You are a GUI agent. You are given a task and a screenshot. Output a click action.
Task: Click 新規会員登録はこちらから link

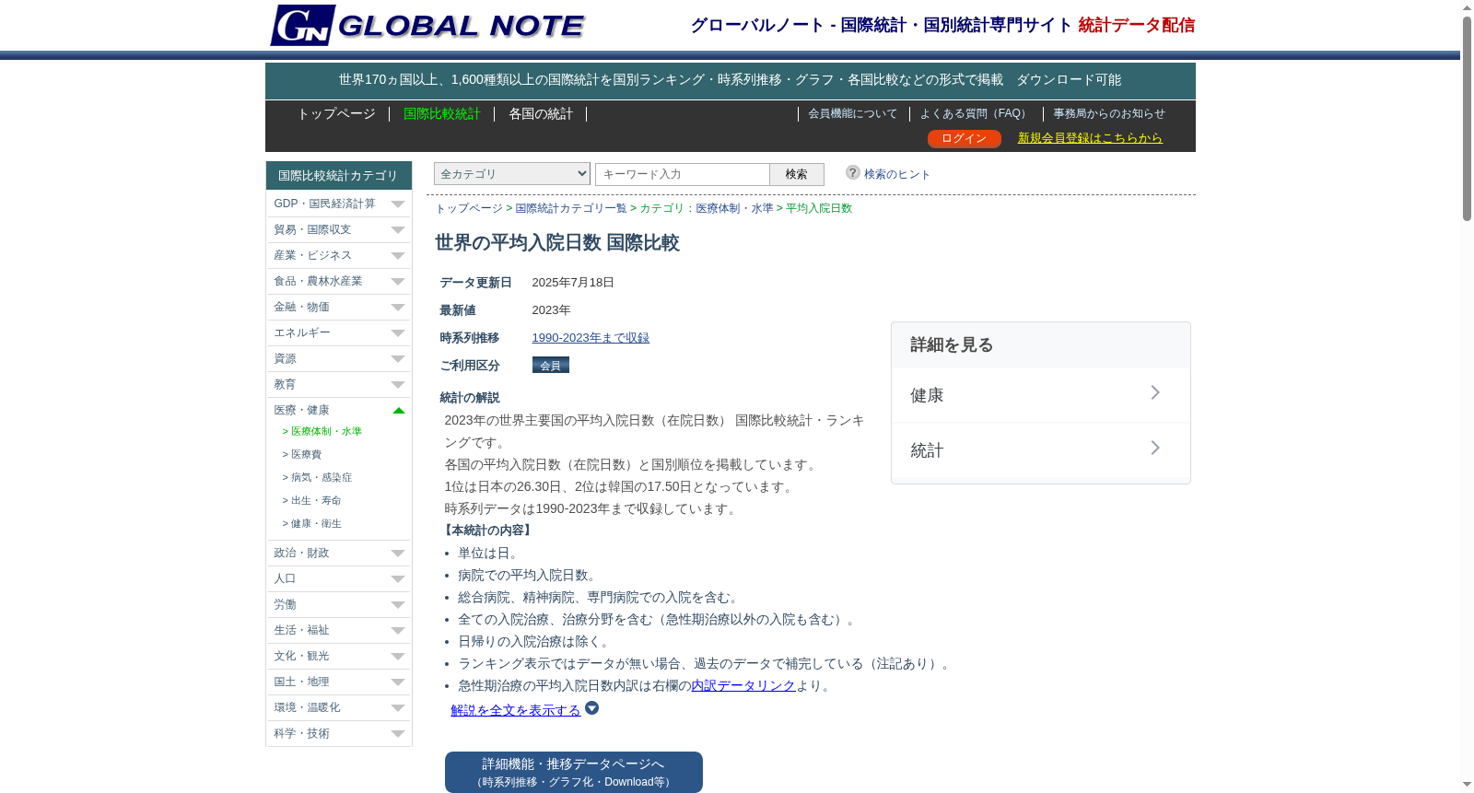tap(1090, 137)
